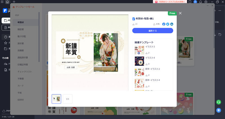Open the hamburger menu at top left
Screen dimensions: 225x119
tap(2, 2)
